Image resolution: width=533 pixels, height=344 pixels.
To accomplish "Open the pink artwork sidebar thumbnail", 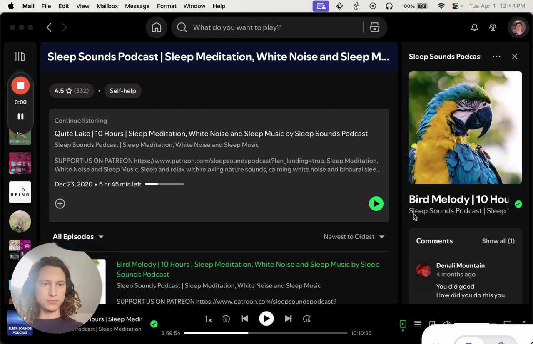I will coord(20,163).
